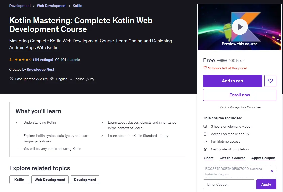Screen dimensions: 283x192
Task: Click the Last updated 3/2024 text
Action: (x=32, y=79)
